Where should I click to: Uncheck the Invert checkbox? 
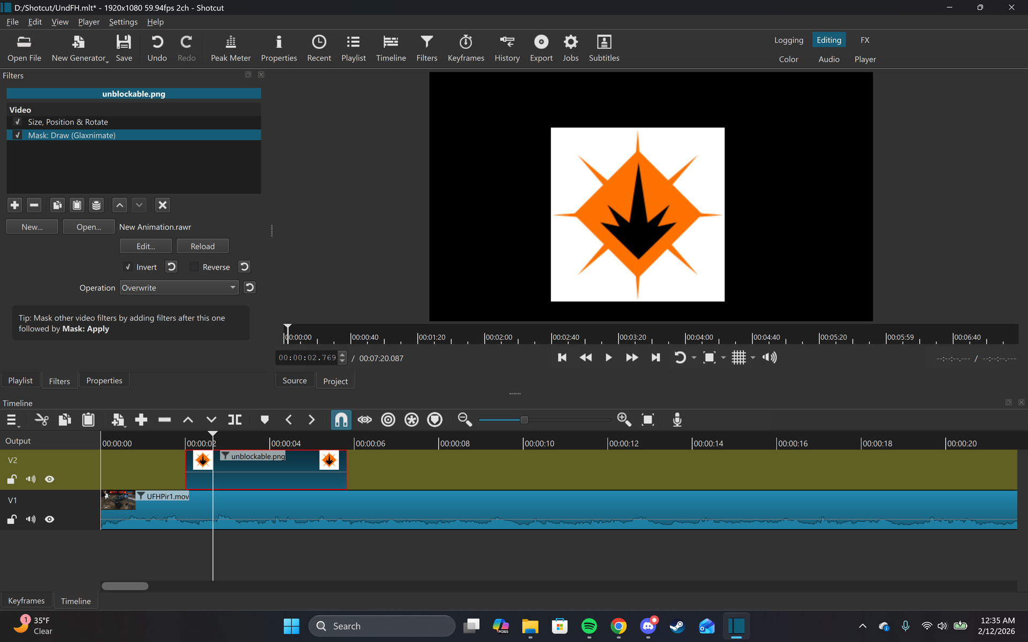tap(128, 267)
